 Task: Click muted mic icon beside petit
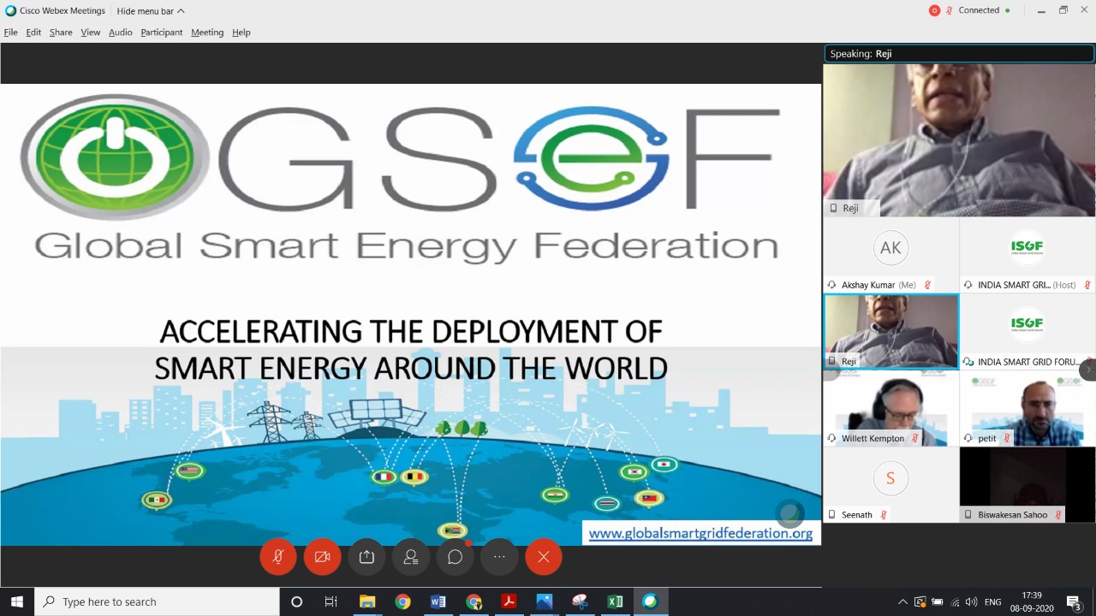click(1007, 438)
